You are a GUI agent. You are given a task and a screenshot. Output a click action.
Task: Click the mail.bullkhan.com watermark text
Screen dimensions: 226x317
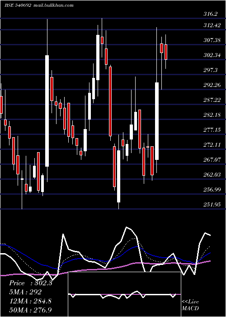[x=53, y=5]
